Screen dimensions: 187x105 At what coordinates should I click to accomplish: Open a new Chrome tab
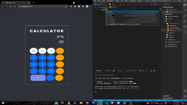click(x=33, y=3)
